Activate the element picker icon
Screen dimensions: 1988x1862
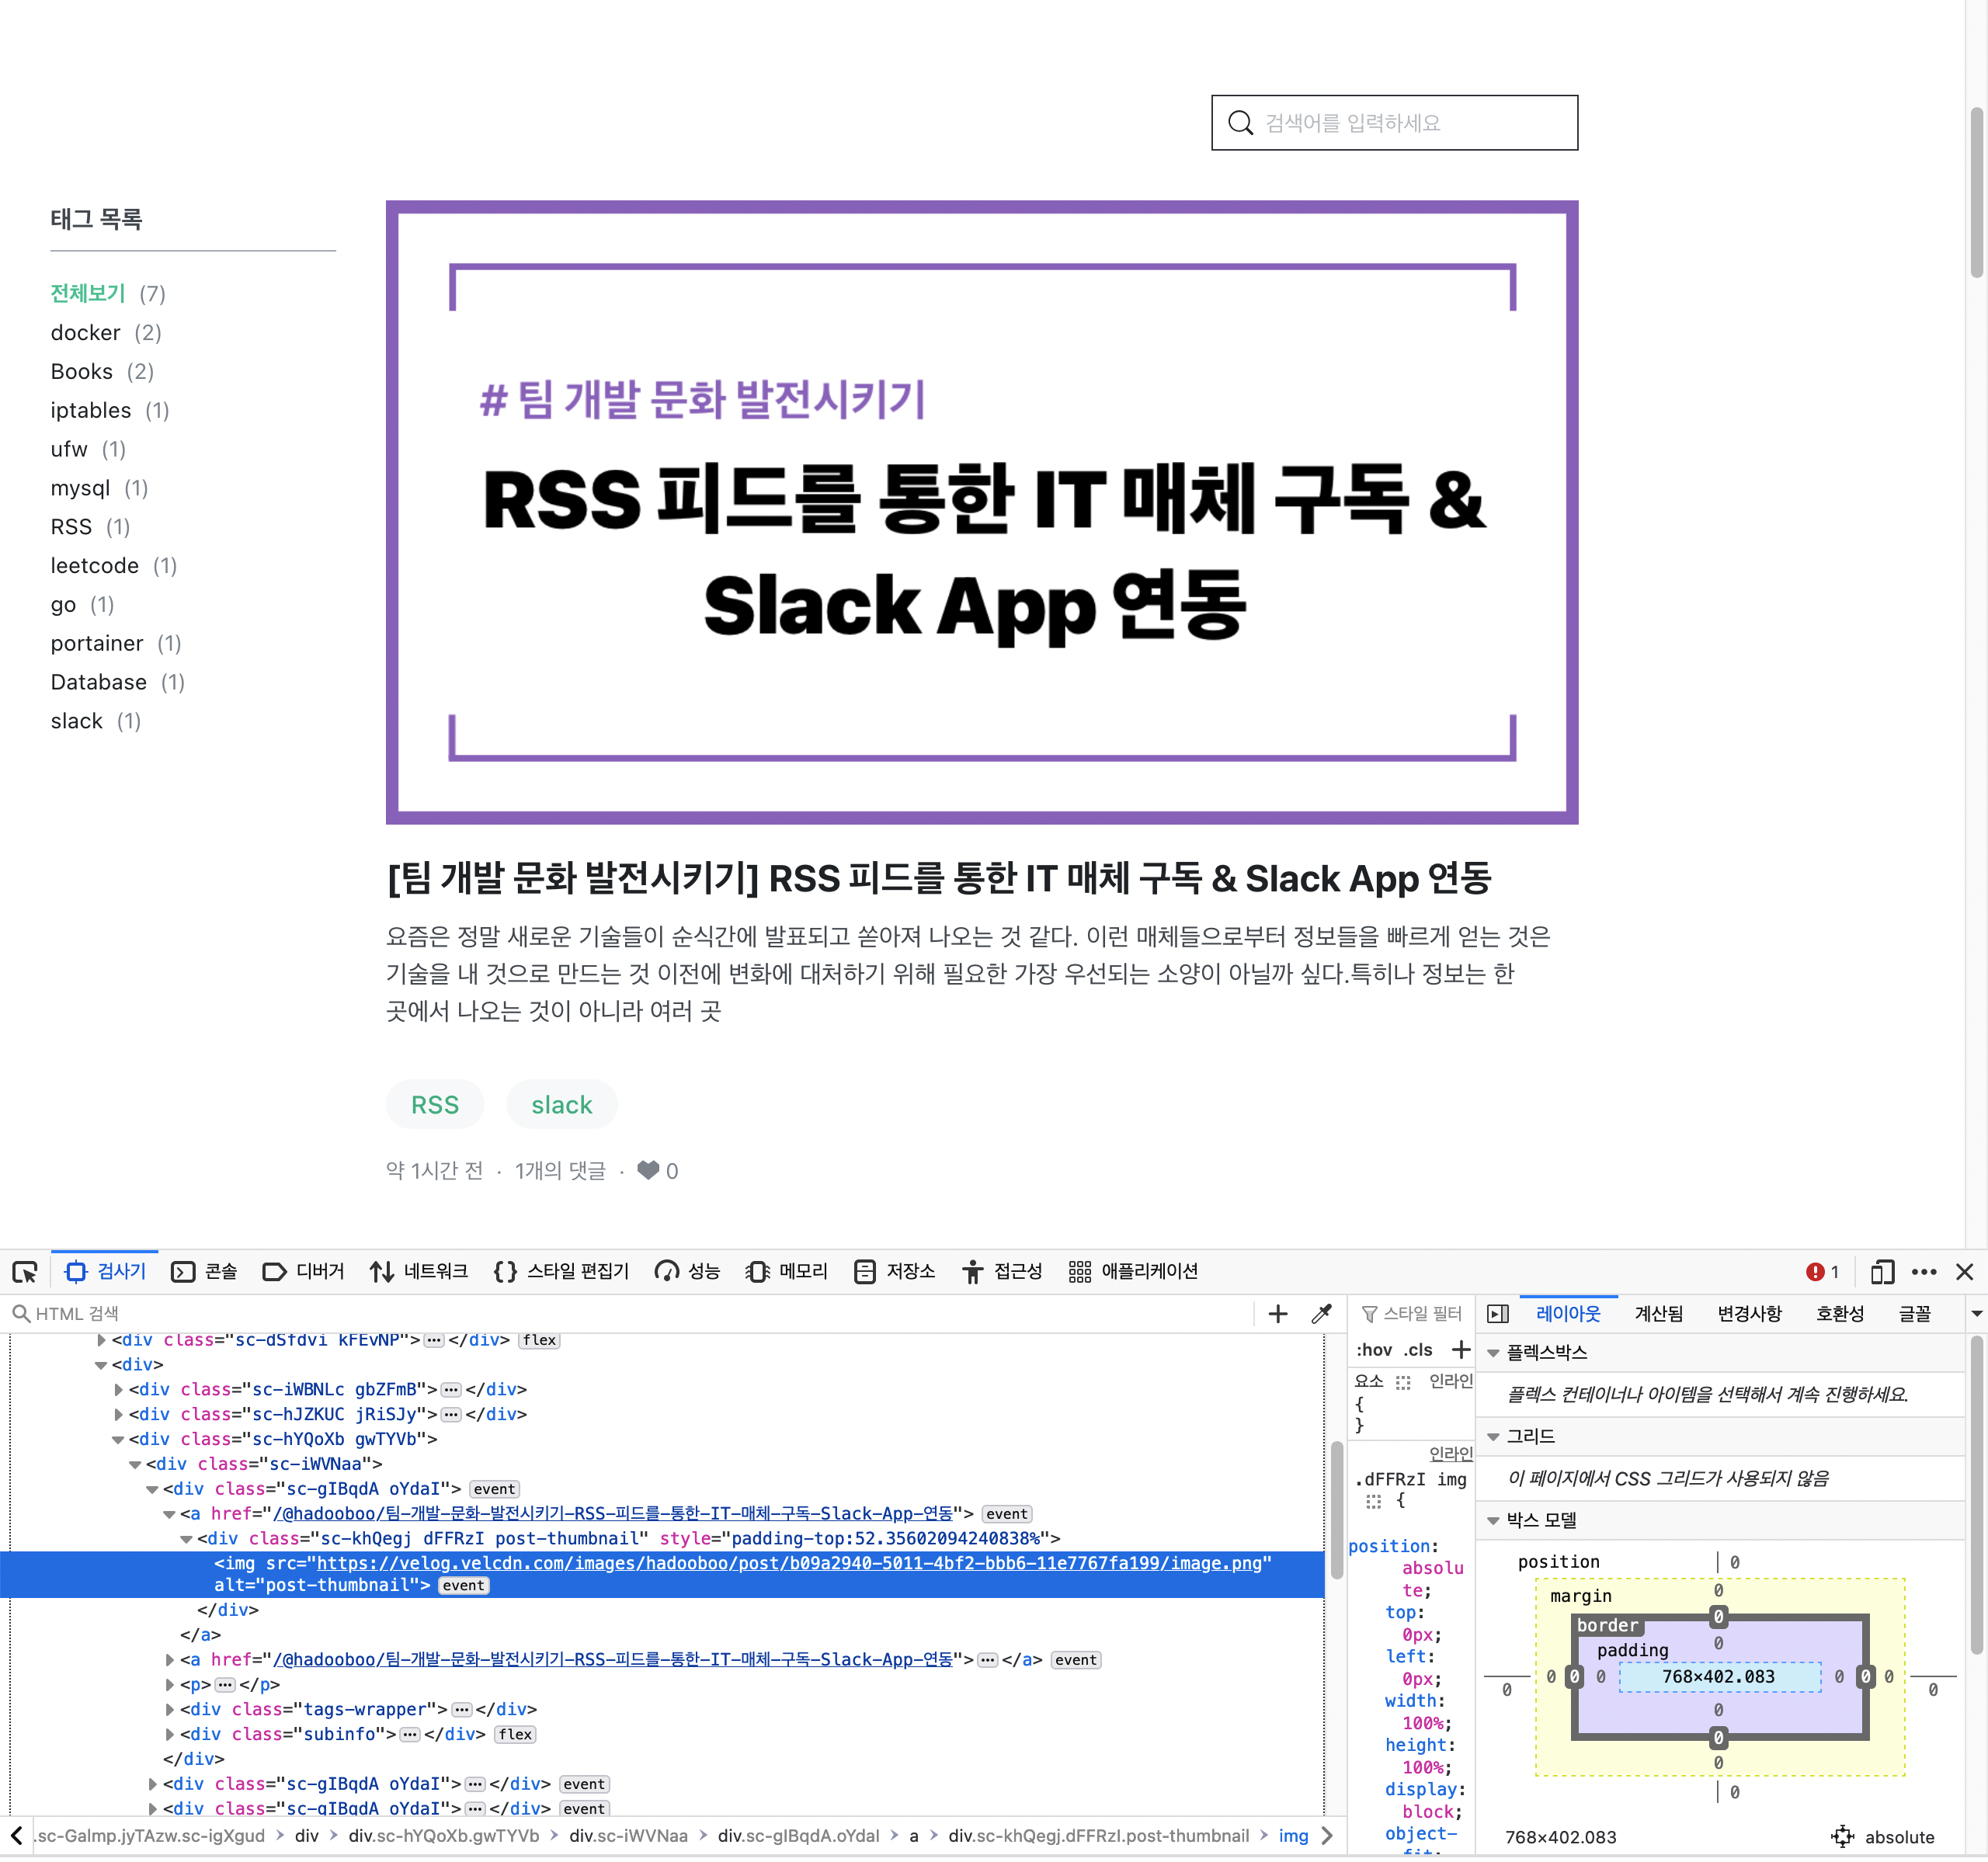[25, 1271]
